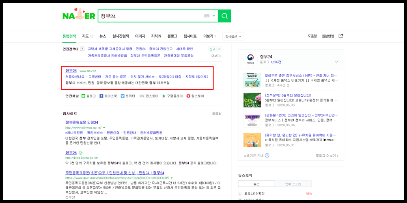Click the 인터넷발급민원 sublink
Screen dimensions: 407x203
(x=151, y=132)
